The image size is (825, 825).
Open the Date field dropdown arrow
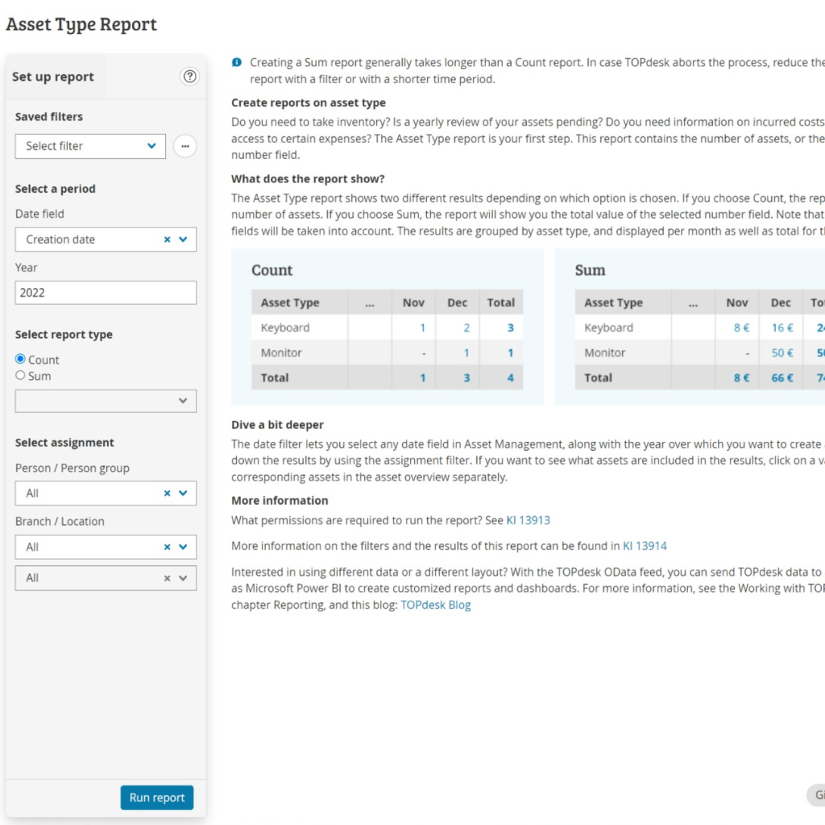[183, 240]
